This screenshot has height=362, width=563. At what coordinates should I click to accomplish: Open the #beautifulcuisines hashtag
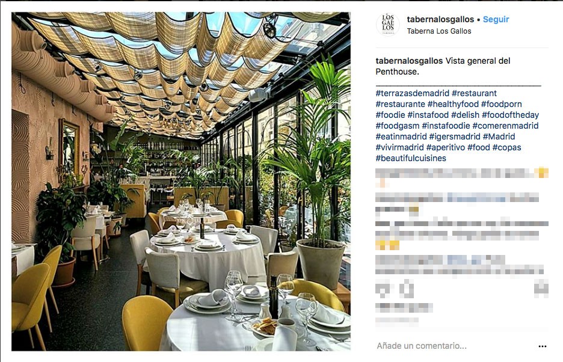click(x=411, y=158)
